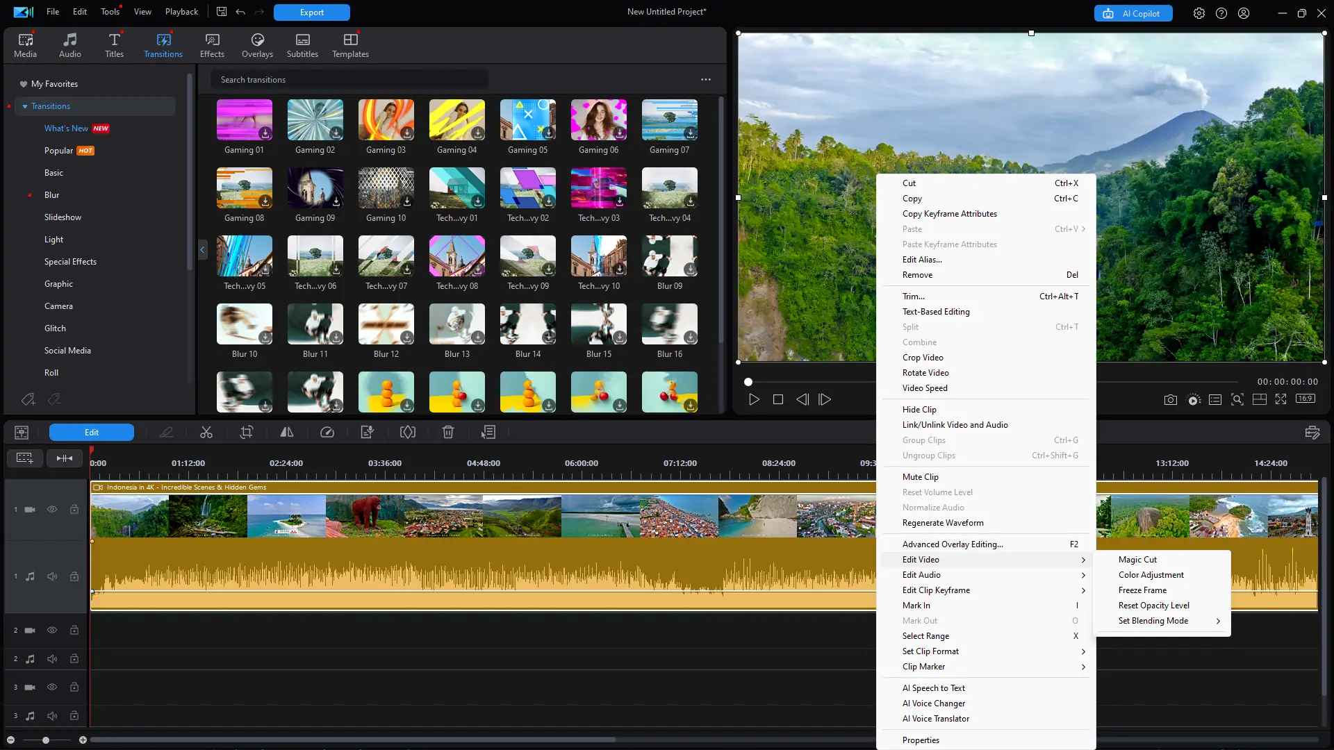Viewport: 1334px width, 750px height.
Task: Select the Blur 12 transition thumbnail
Action: pos(386,324)
